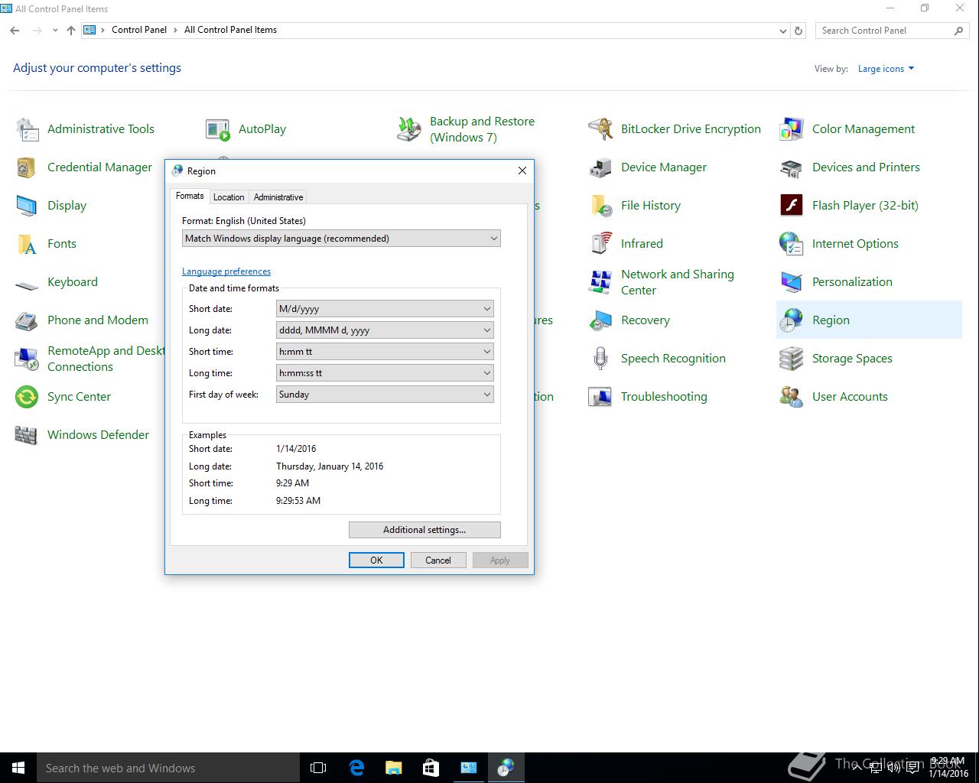Image resolution: width=979 pixels, height=783 pixels.
Task: Click Cancel in the Region dialog
Action: tap(438, 560)
